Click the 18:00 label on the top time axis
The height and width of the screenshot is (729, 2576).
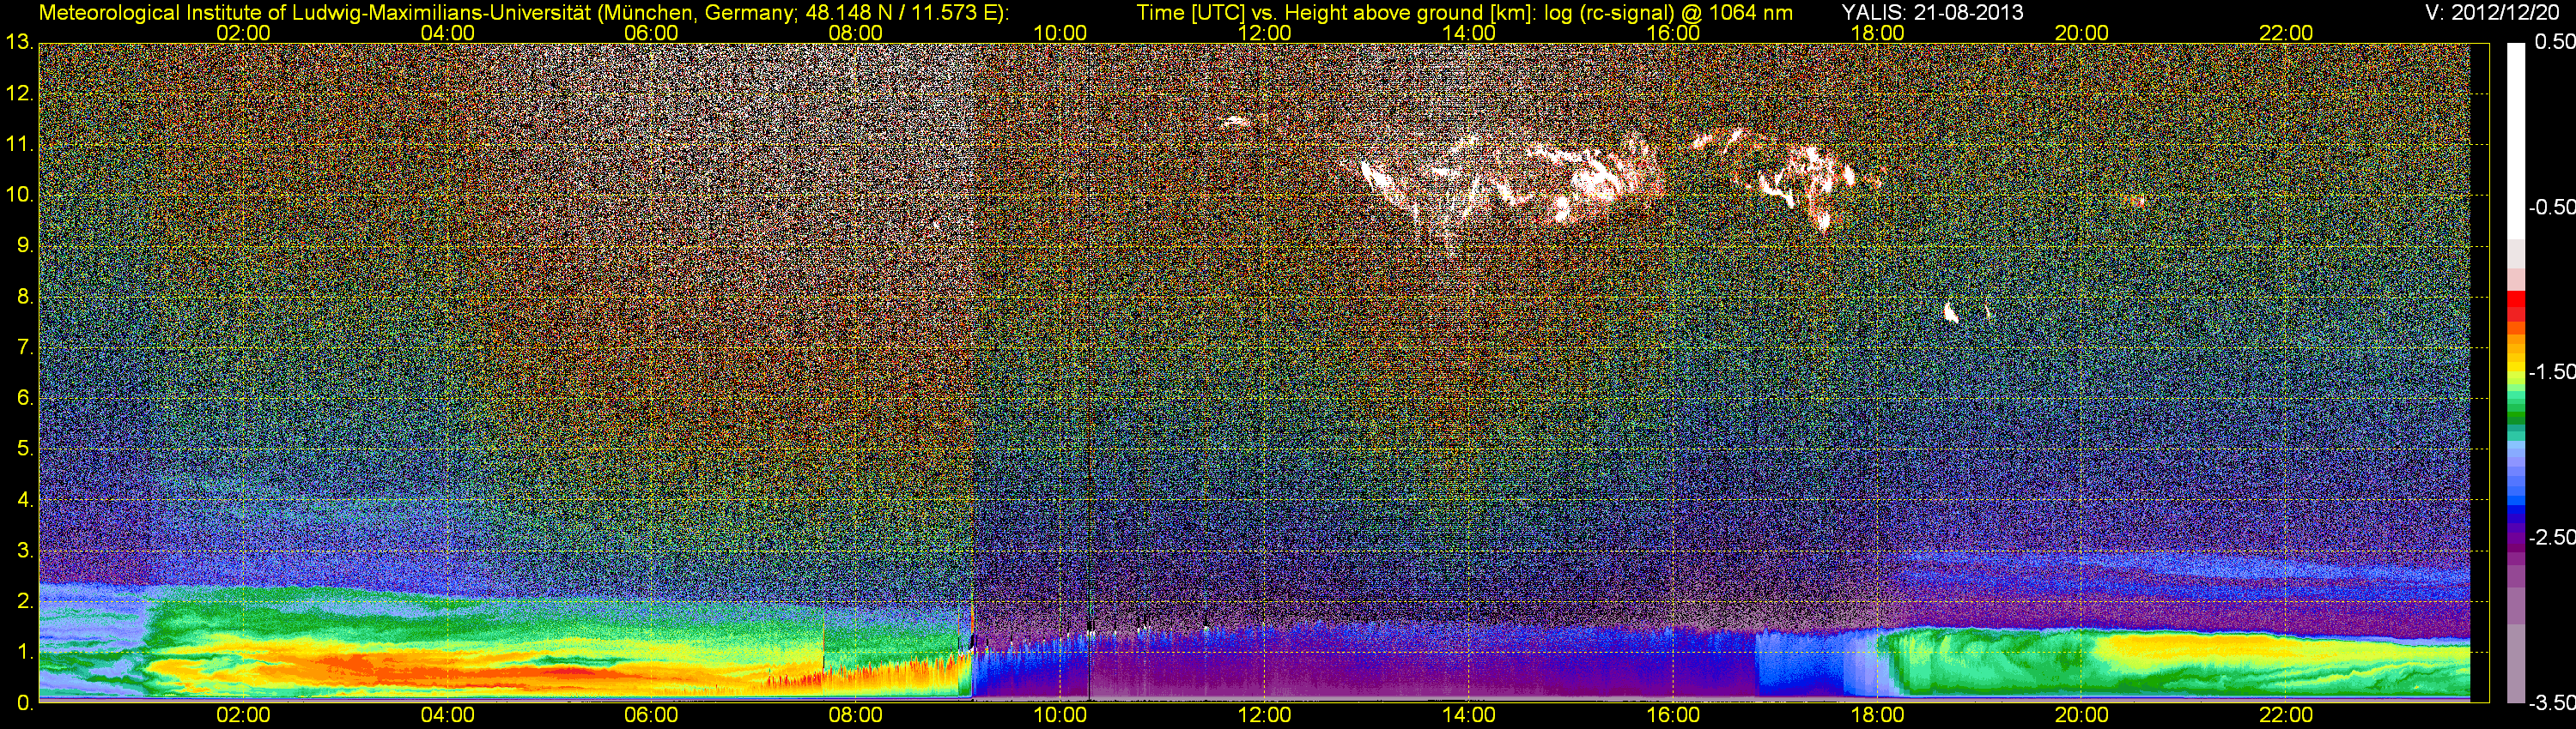tap(1877, 33)
